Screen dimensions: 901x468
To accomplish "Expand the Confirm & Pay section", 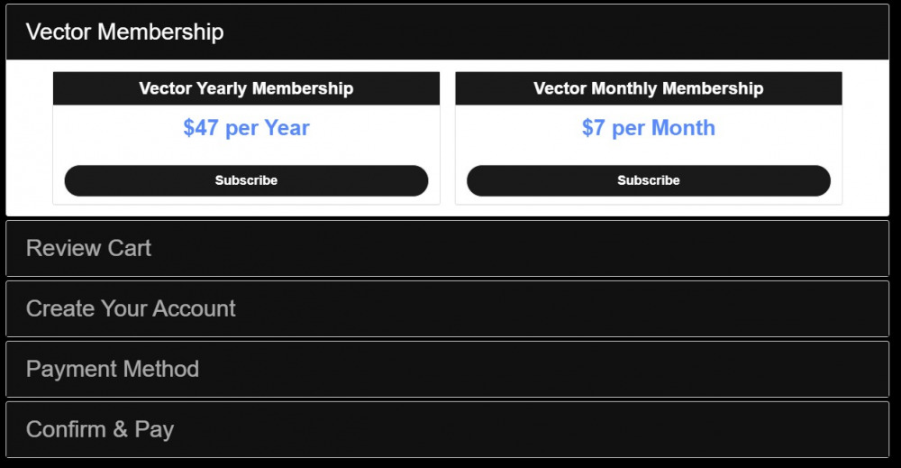I will click(541, 429).
